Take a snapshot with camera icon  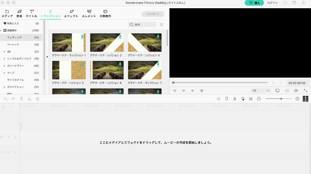(x=287, y=90)
